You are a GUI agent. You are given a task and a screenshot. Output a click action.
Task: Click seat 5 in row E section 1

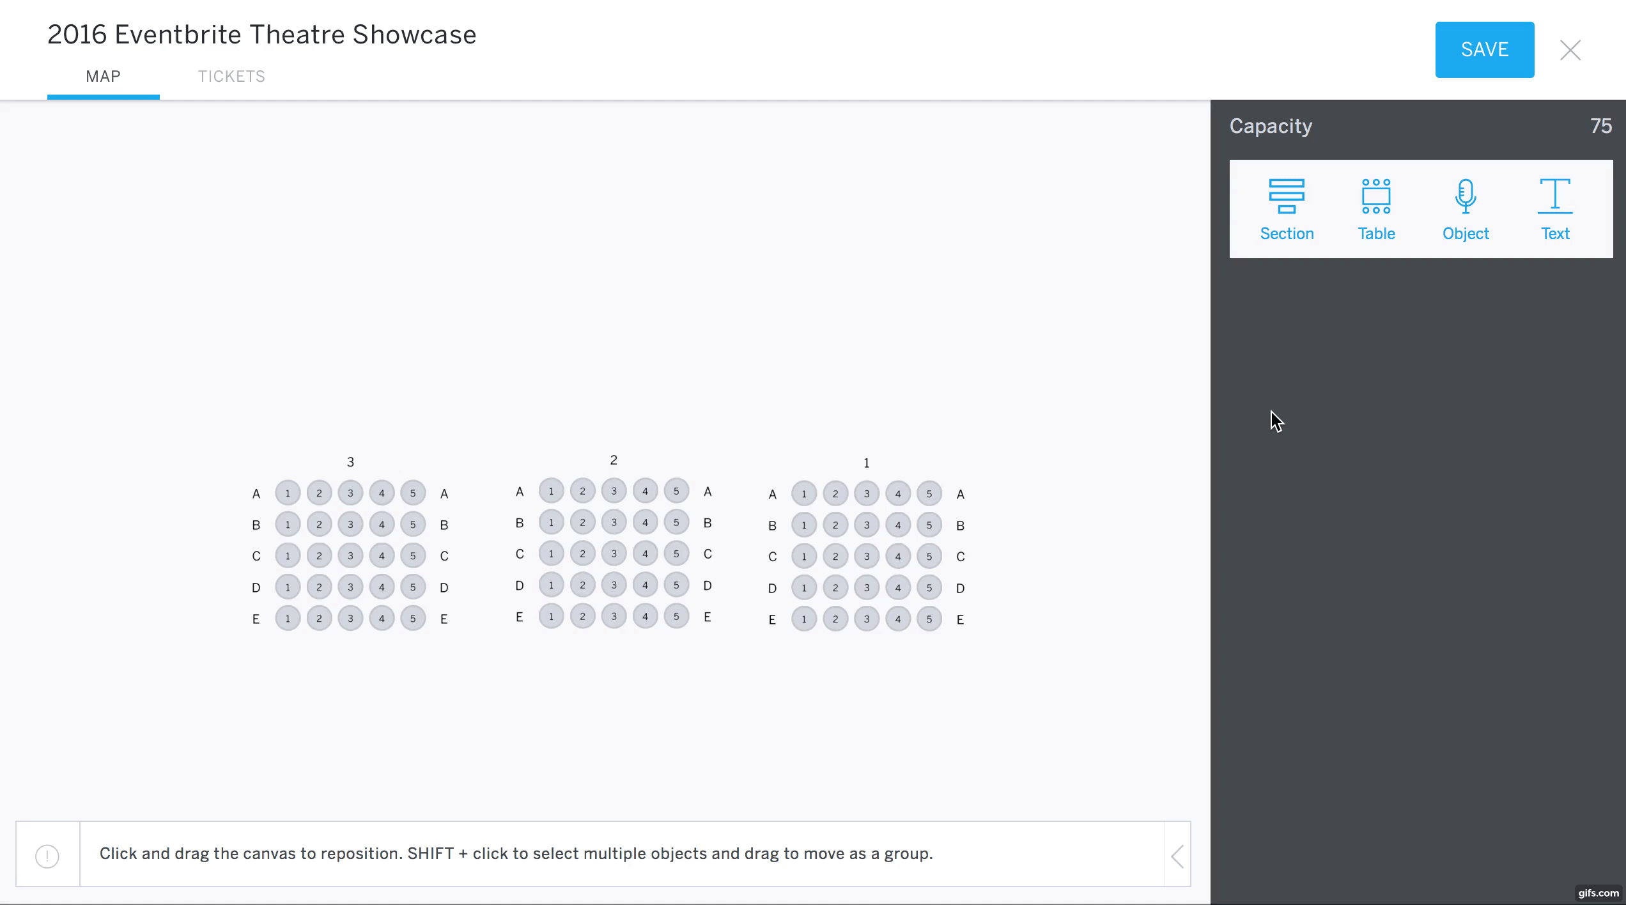pyautogui.click(x=929, y=620)
